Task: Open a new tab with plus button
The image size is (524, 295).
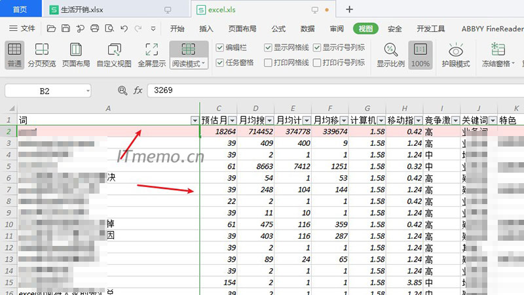Action: coord(349,9)
